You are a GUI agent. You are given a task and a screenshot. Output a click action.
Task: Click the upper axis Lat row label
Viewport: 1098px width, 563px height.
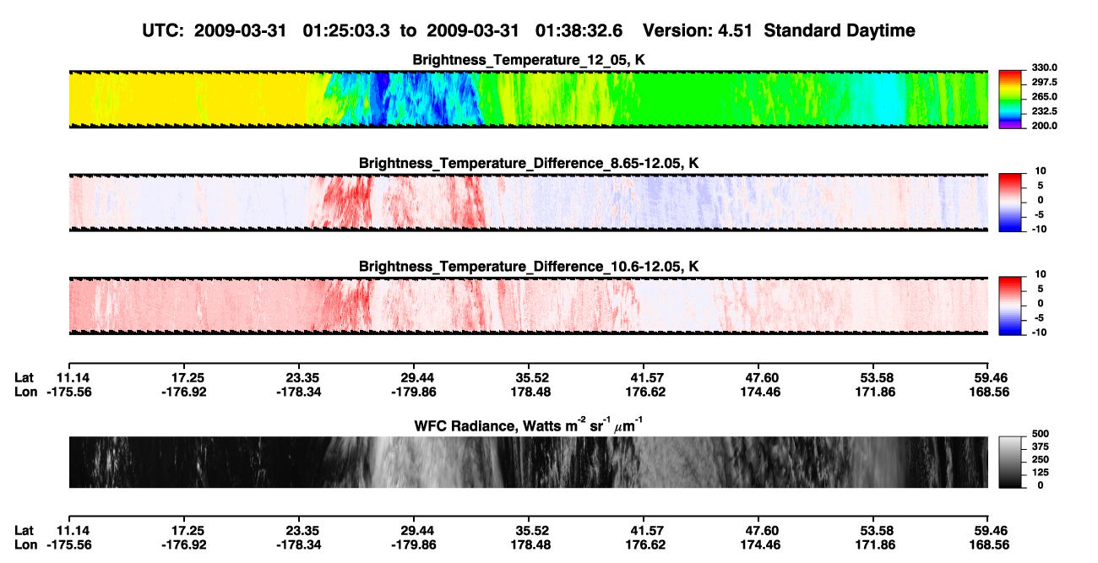[x=24, y=378]
